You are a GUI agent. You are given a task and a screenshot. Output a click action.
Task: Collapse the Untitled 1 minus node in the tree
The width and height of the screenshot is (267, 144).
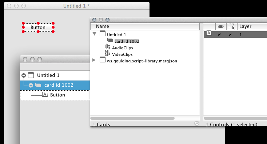tap(24, 75)
